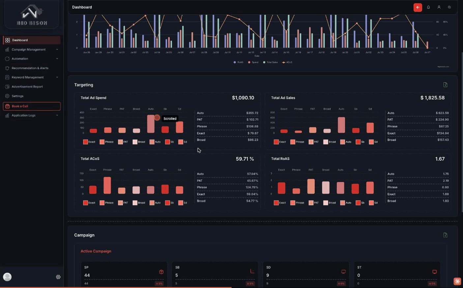Click the SD card monitor icon
463x288 pixels.
(x=343, y=272)
